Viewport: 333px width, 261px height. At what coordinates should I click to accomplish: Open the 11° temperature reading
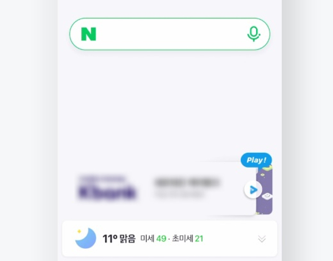[x=110, y=238]
